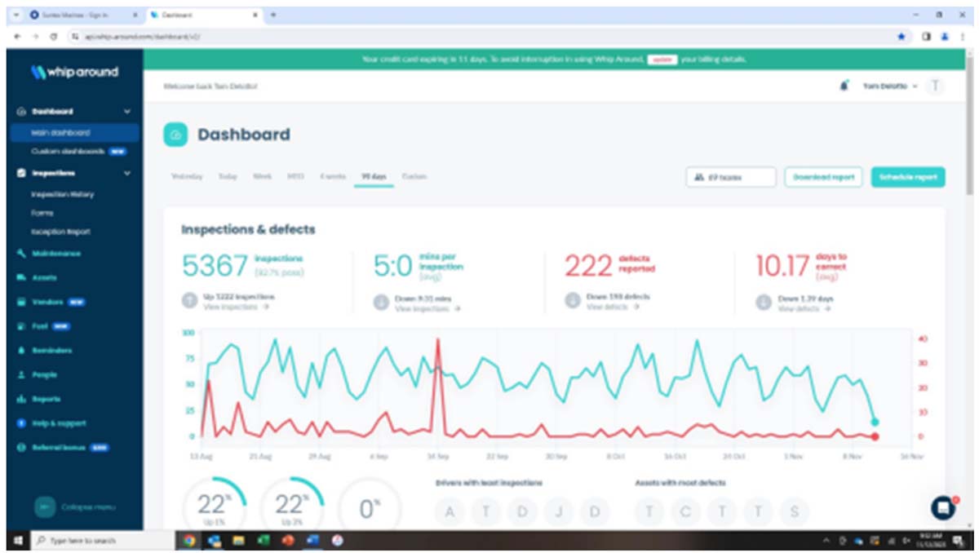Open the Windows Start menu
979x553 pixels.
coord(16,541)
